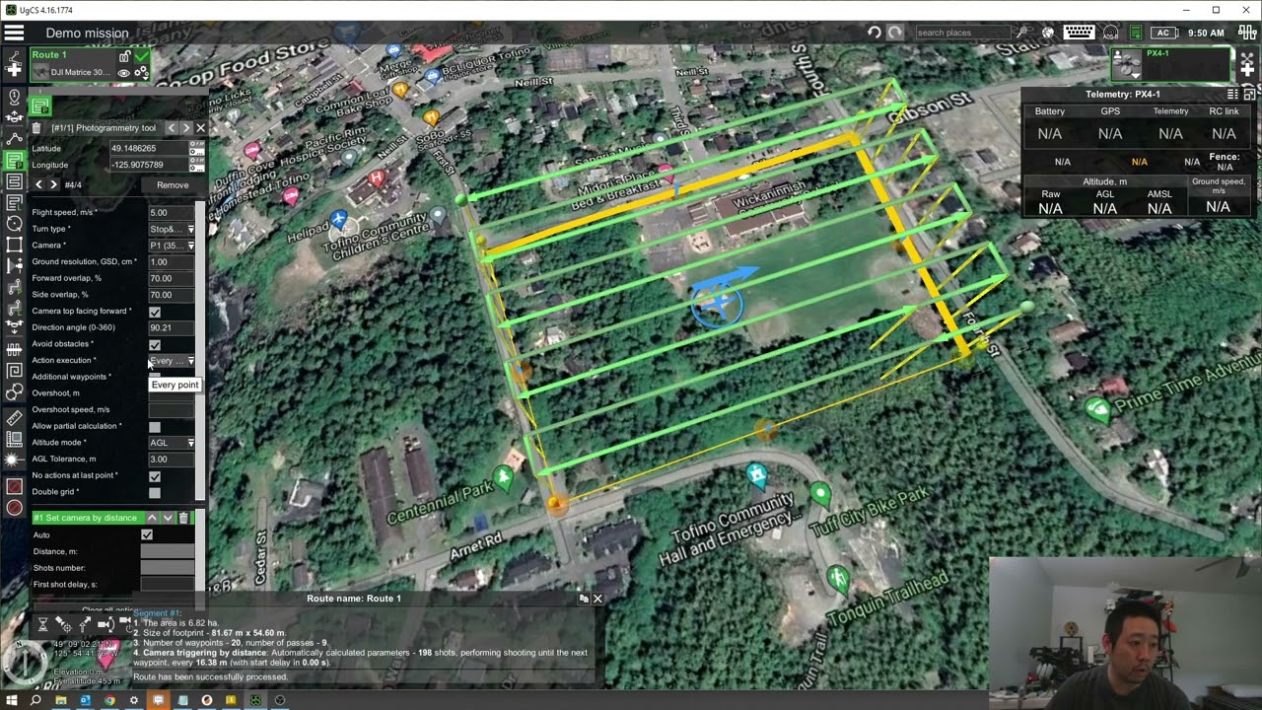Close the Route 1 log window
This screenshot has height=710, width=1262.
pyautogui.click(x=597, y=599)
